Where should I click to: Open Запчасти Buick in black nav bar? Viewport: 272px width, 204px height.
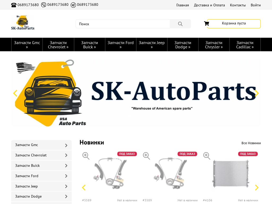click(90, 45)
